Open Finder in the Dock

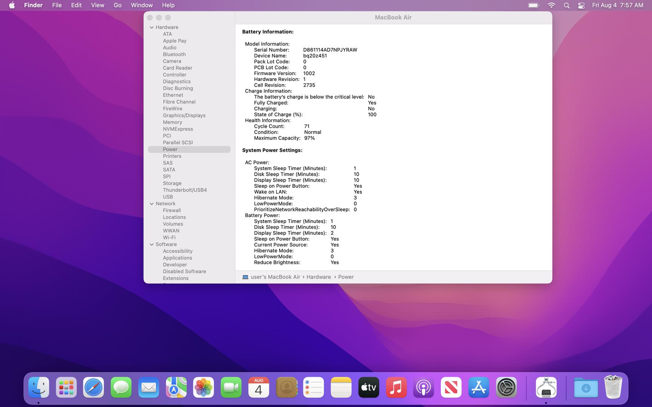[39, 387]
